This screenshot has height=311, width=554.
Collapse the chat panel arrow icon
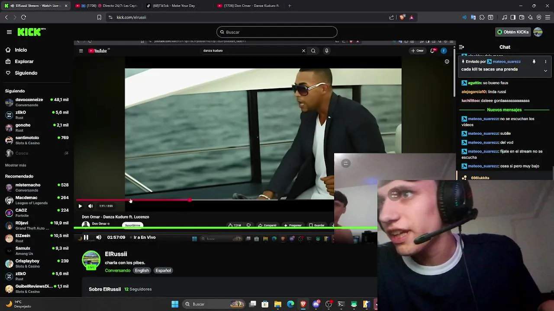pos(461,47)
